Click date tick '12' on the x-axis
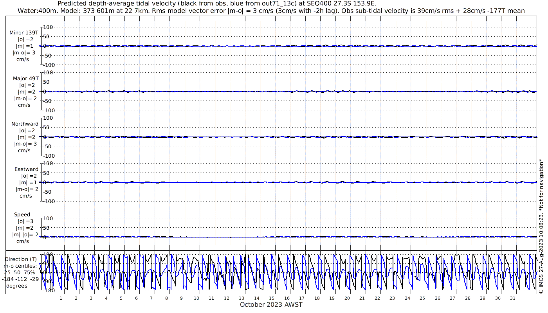The width and height of the screenshot is (548, 313). [x=226, y=298]
